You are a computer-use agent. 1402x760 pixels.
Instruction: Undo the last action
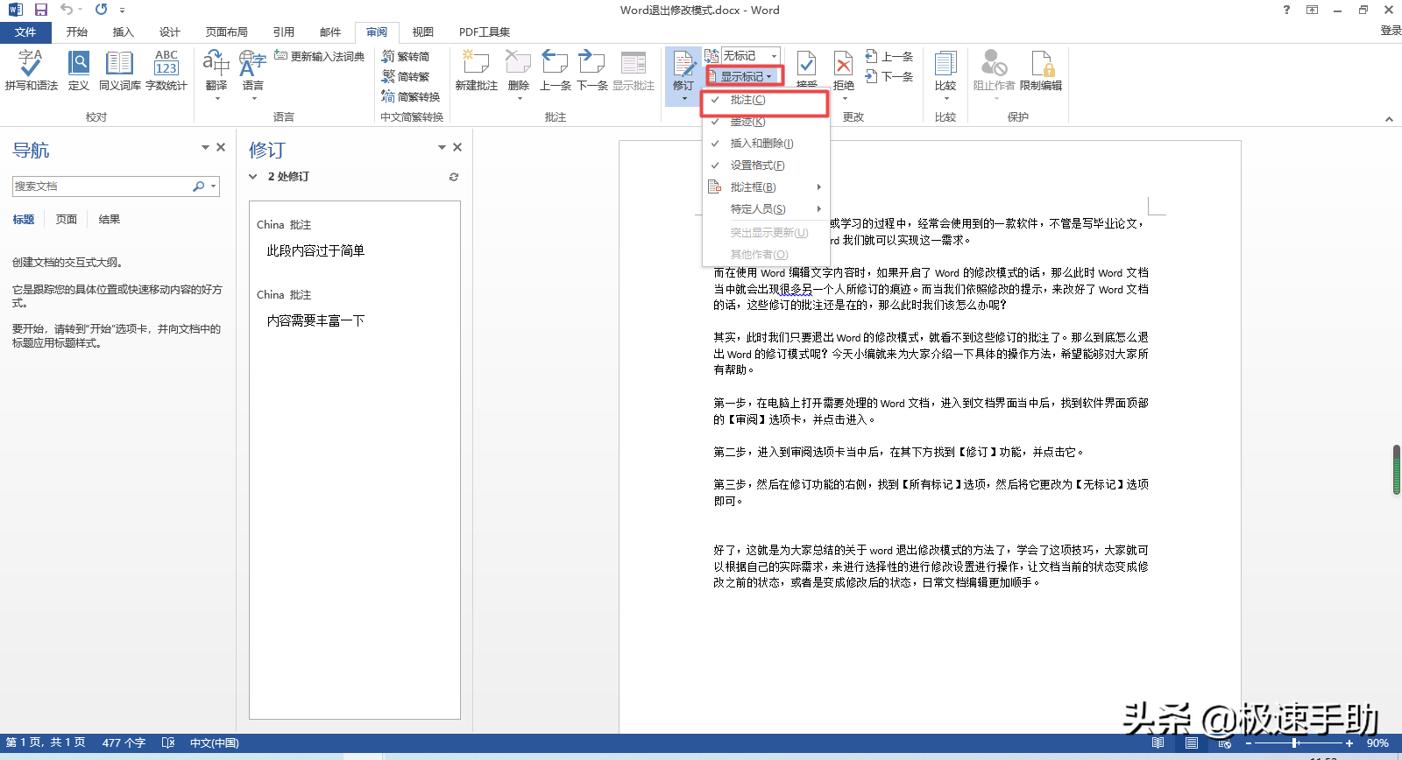pyautogui.click(x=67, y=10)
